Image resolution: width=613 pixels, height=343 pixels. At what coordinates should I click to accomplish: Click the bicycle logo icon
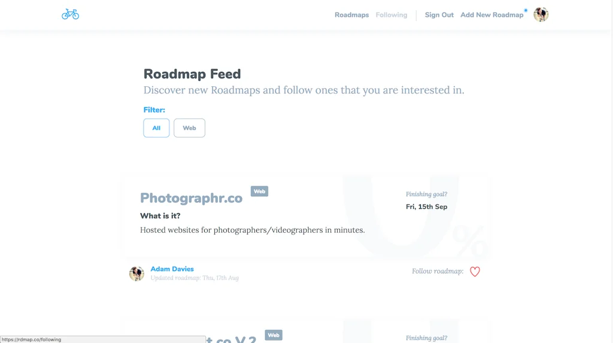[x=71, y=14]
